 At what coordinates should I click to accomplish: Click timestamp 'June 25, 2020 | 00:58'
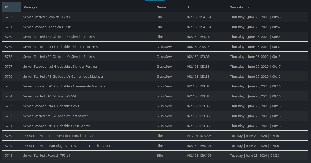tap(264, 17)
